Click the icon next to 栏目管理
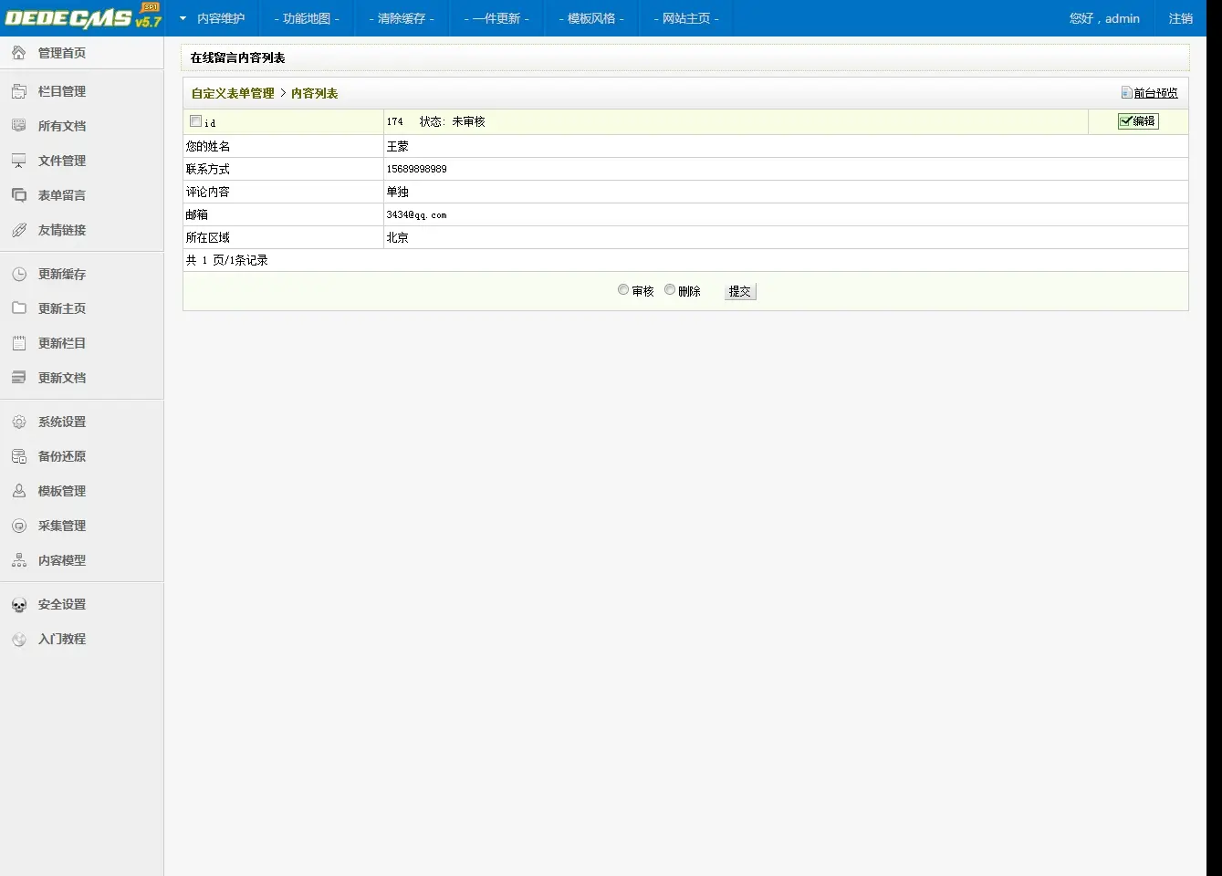Screen dimensions: 1222x876 pyautogui.click(x=19, y=91)
